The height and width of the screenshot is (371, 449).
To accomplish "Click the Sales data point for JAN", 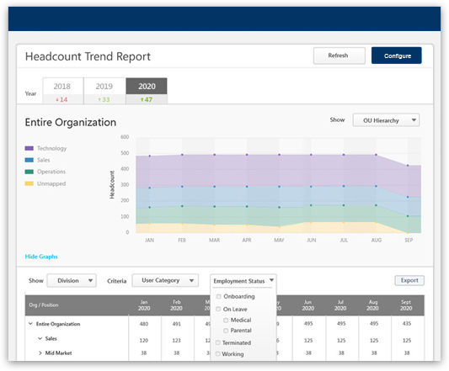I will click(x=149, y=188).
